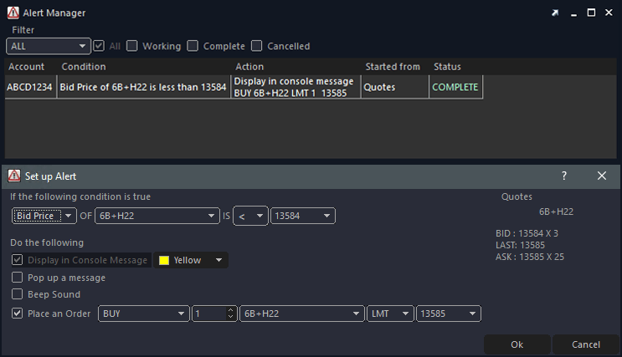This screenshot has height=357, width=622.
Task: Sort by the Condition column header
Action: point(84,67)
